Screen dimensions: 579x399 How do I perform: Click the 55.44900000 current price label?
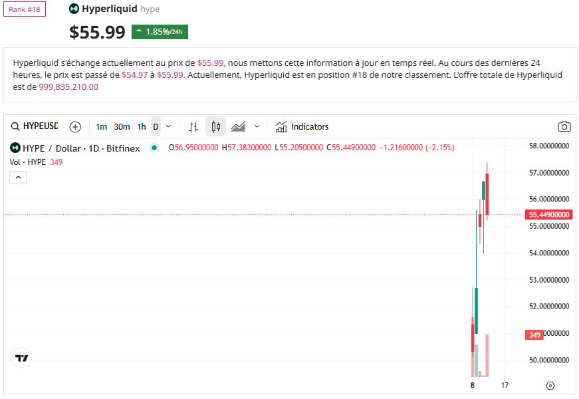549,215
